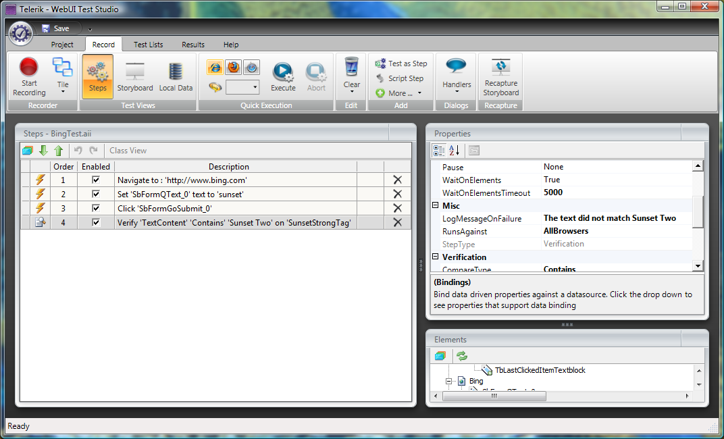This screenshot has height=439, width=724.
Task: Choose Firefox browser for quick execution
Action: click(x=233, y=68)
